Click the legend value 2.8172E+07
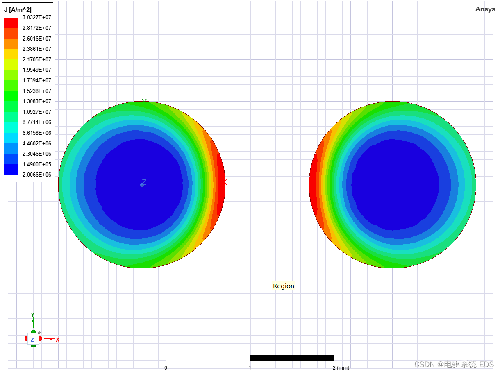This screenshot has width=500, height=372. 37,28
